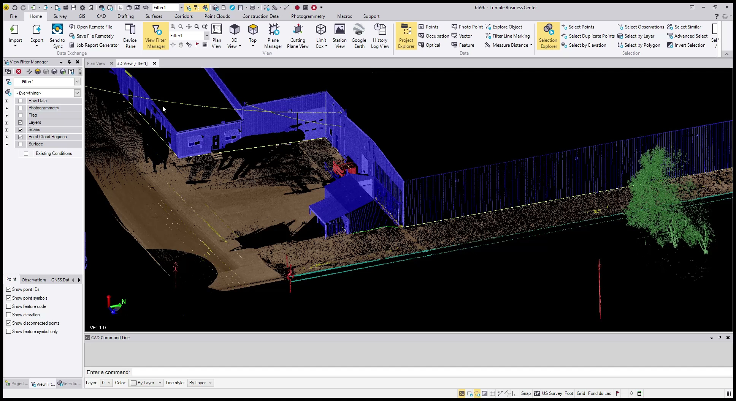This screenshot has width=736, height=401.
Task: Open the 3D View ribbon button
Action: 234,36
